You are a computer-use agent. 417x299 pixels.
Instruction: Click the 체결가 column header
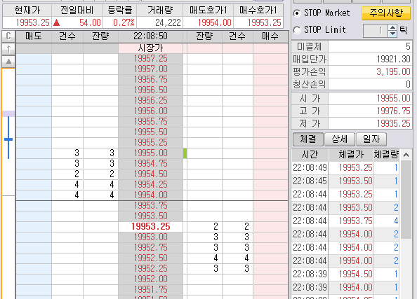coord(351,155)
